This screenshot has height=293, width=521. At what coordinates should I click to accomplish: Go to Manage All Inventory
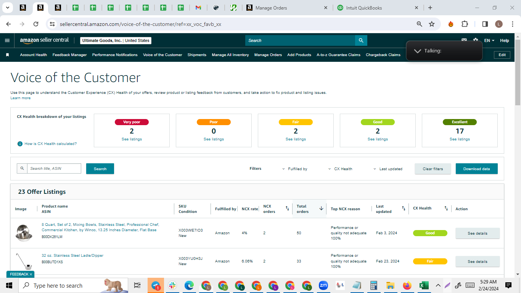[x=230, y=55]
